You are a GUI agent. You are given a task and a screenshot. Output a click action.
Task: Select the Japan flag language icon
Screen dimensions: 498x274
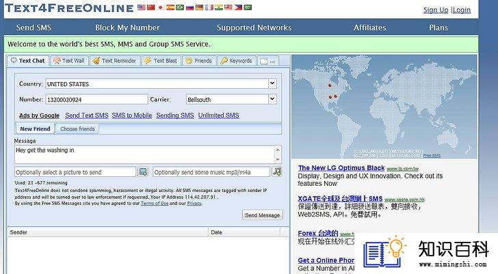[160, 8]
